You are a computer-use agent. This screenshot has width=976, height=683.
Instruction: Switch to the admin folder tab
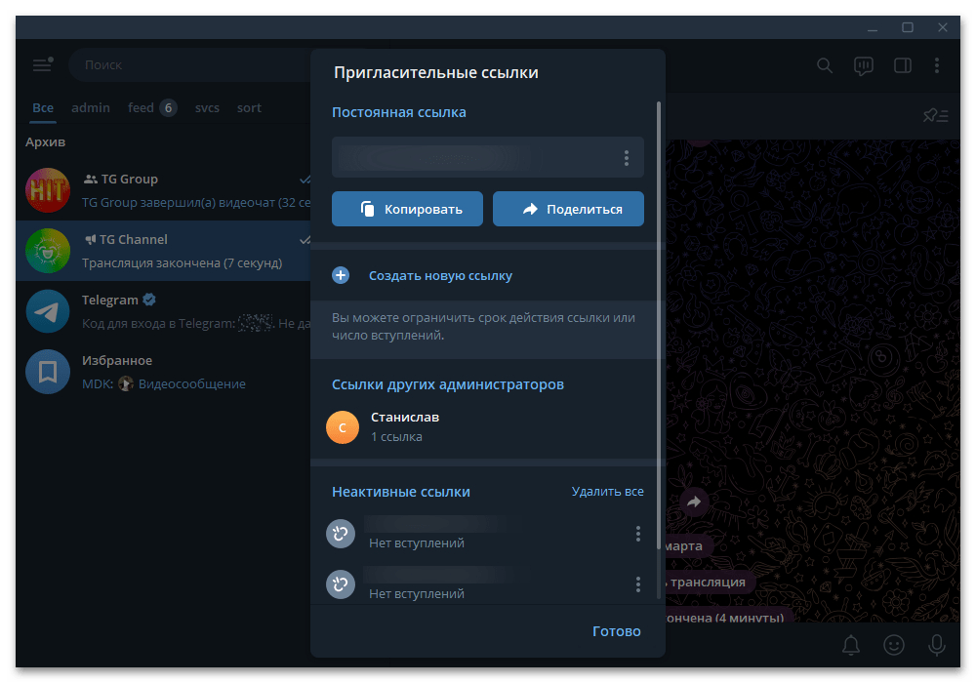coord(91,107)
